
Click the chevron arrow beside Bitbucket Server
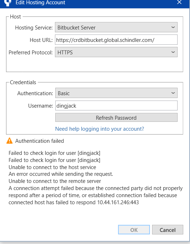173,27
